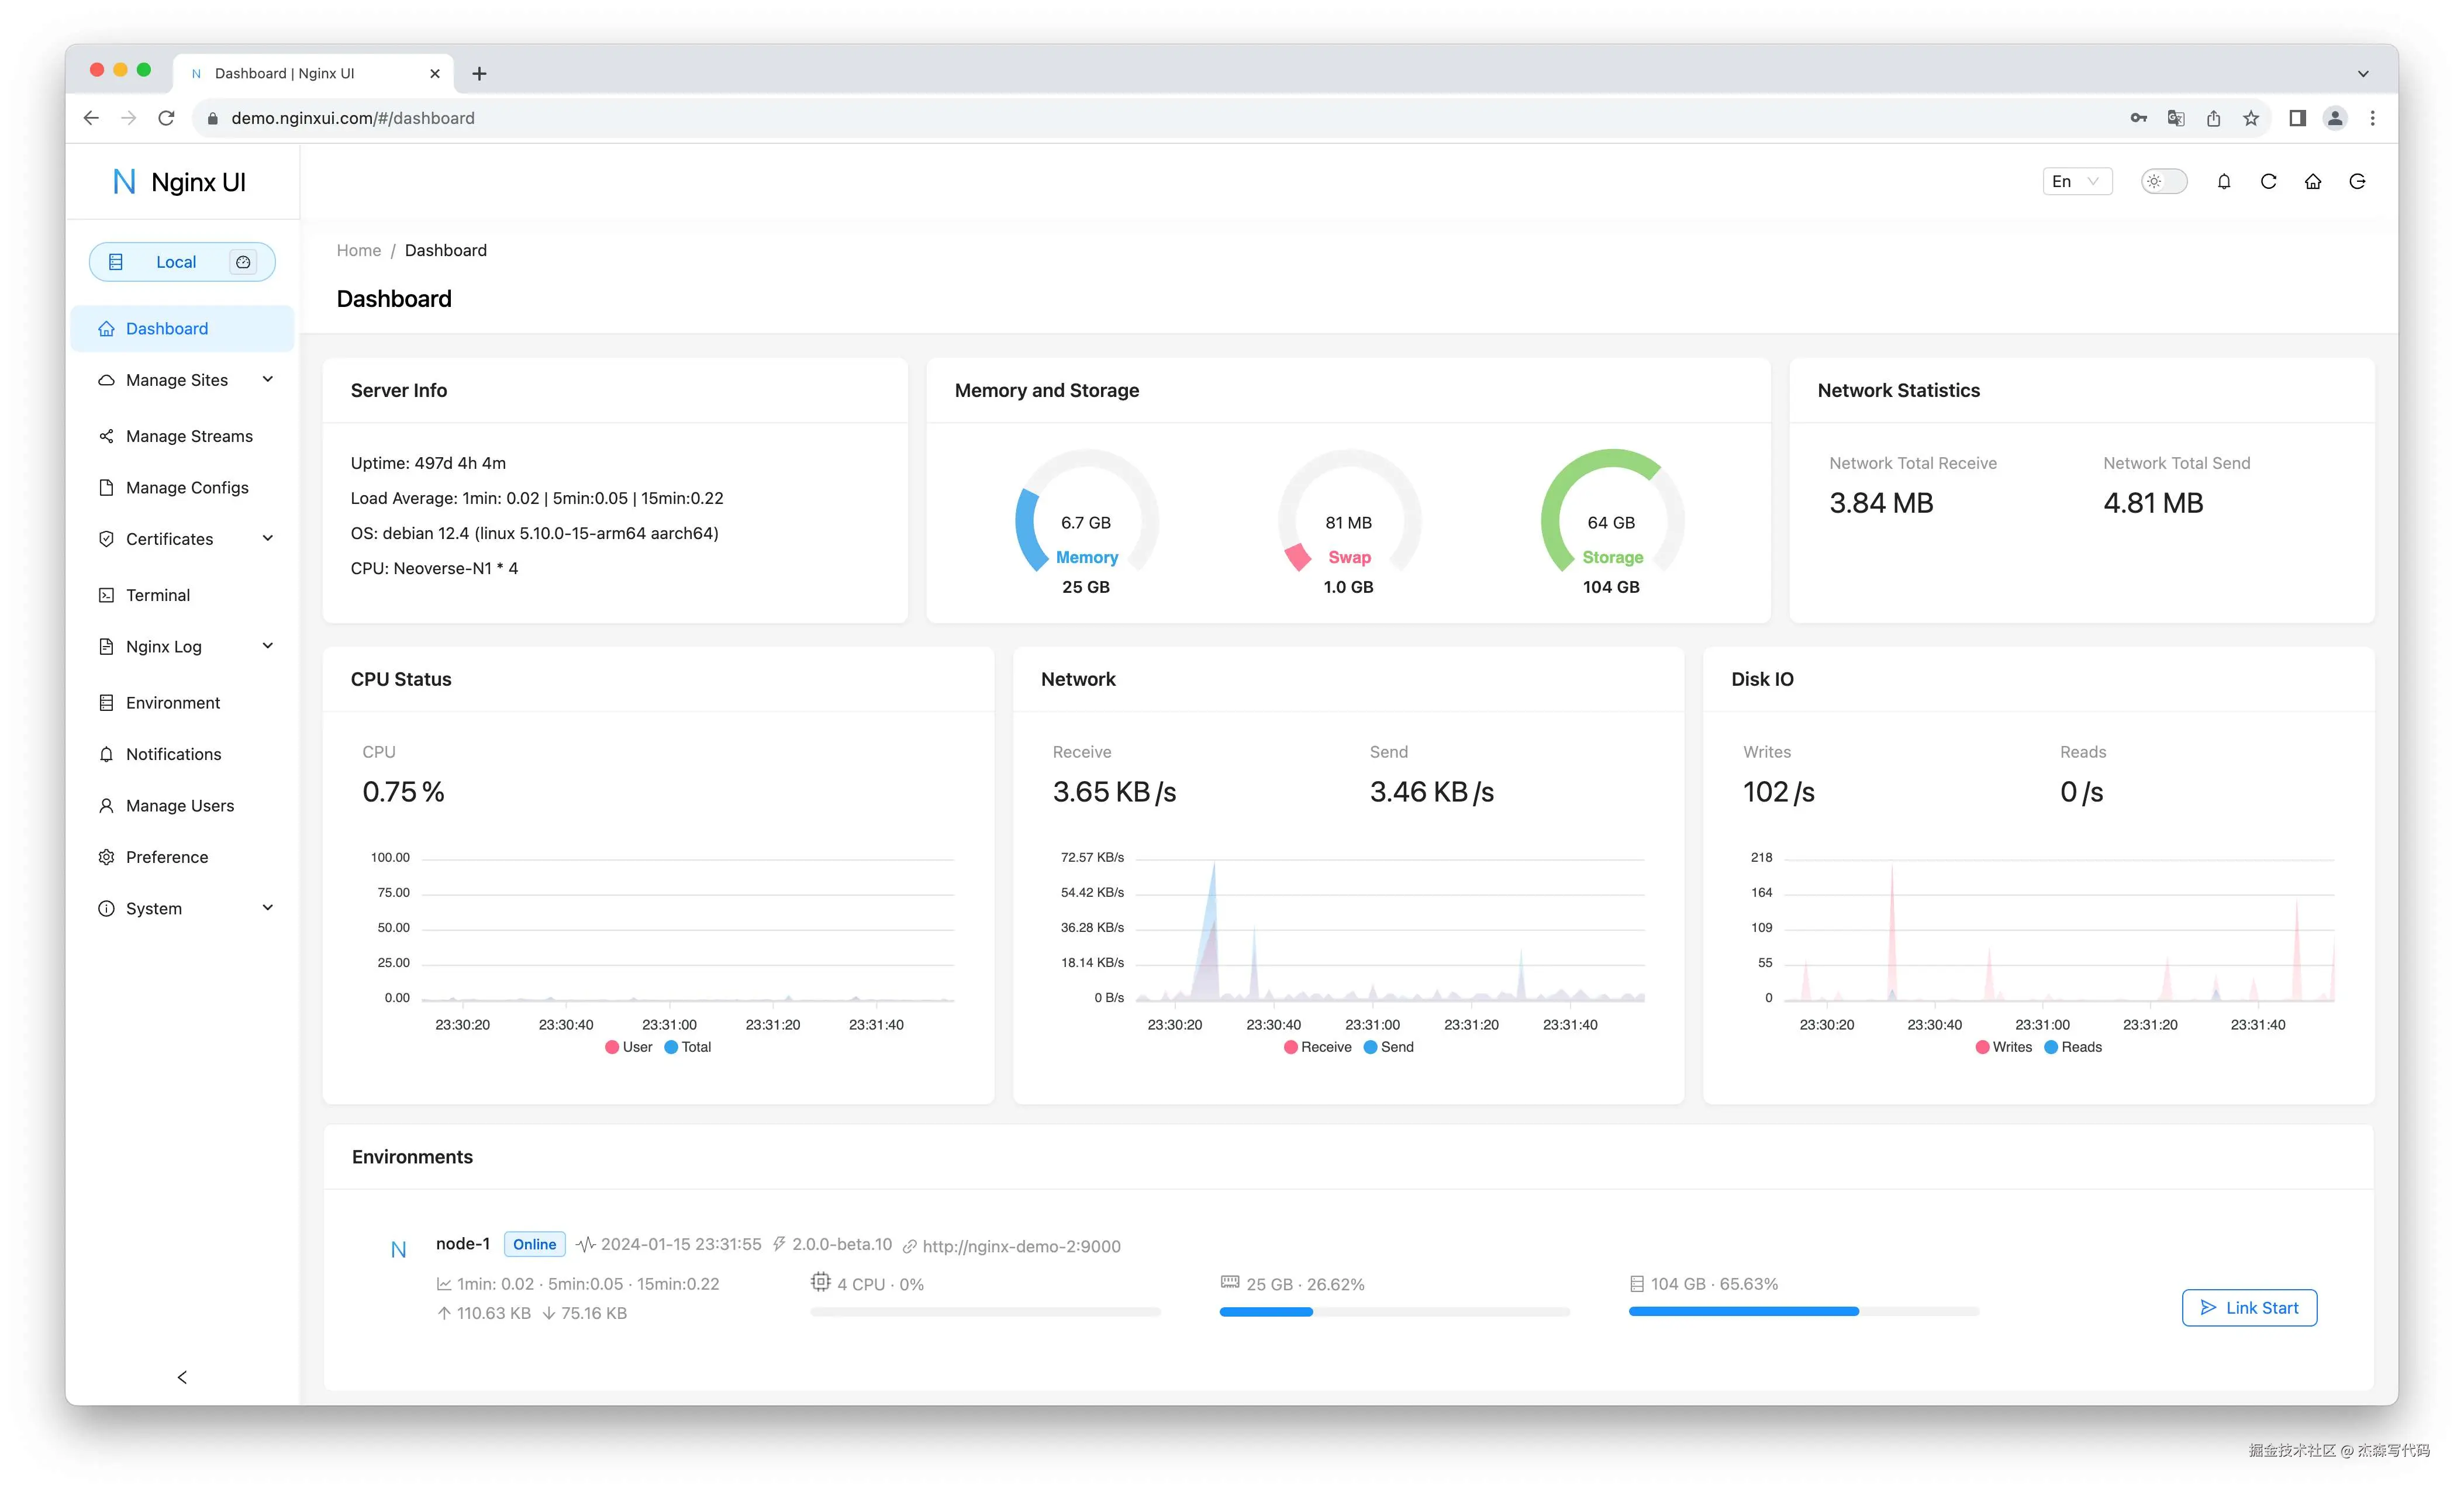Bookmark page with the star icon
This screenshot has width=2464, height=1492.
point(2250,118)
